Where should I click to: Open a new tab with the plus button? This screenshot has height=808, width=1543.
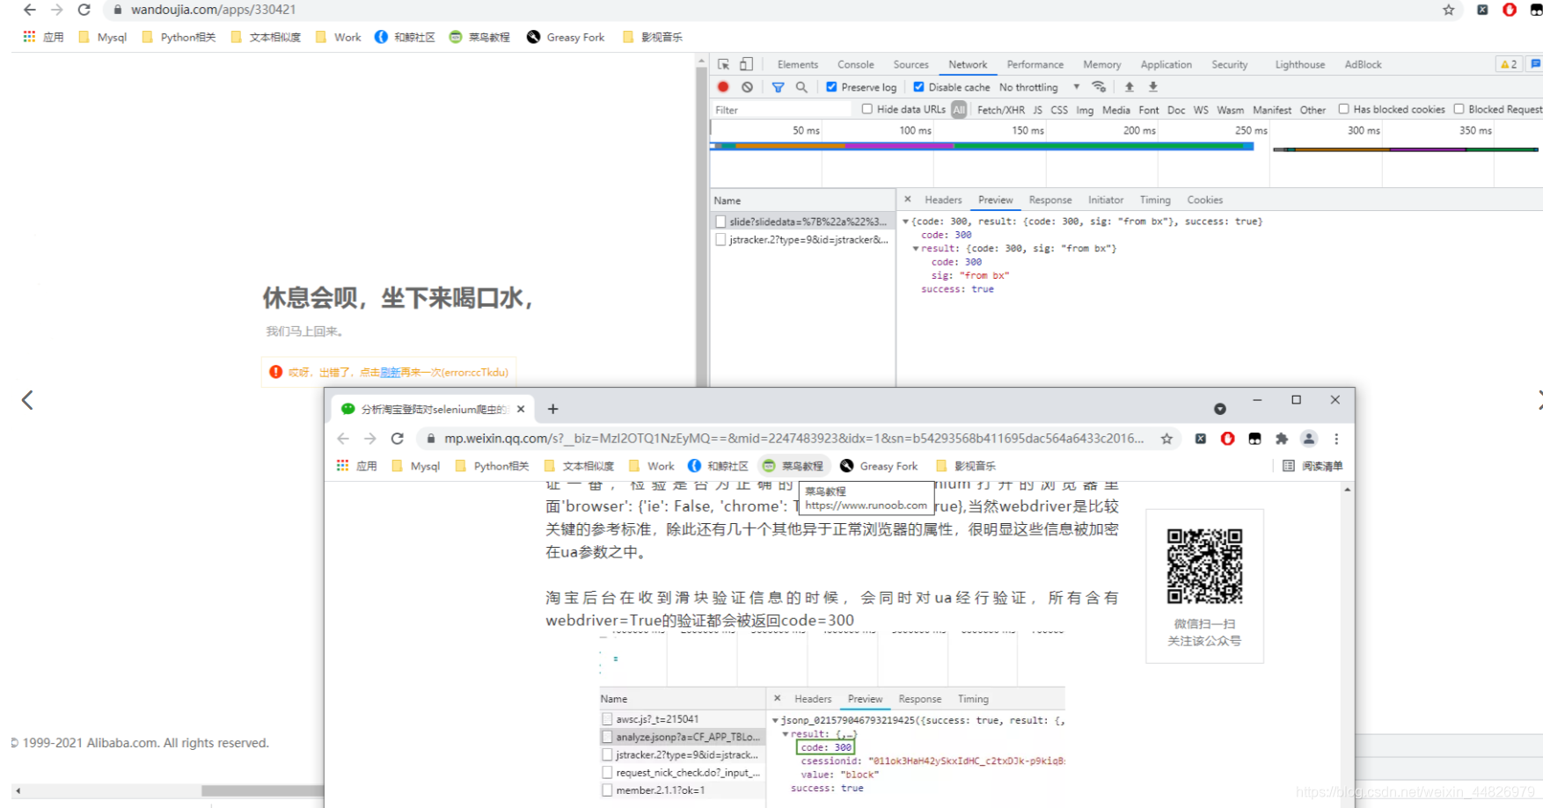(552, 409)
